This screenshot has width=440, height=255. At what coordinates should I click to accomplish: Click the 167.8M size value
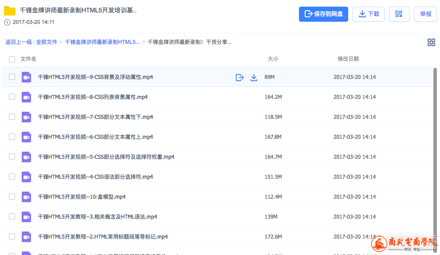[273, 137]
